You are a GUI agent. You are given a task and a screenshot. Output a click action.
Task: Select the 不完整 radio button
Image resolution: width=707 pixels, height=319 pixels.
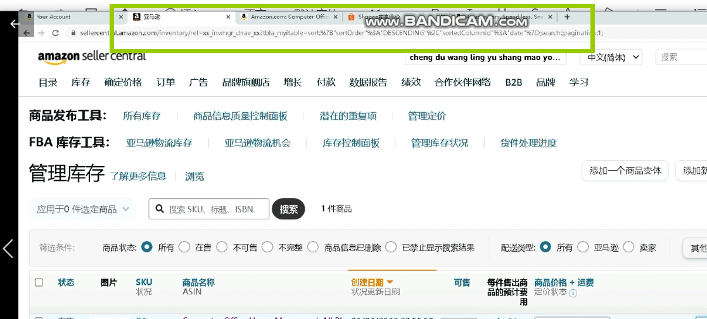[x=267, y=247]
